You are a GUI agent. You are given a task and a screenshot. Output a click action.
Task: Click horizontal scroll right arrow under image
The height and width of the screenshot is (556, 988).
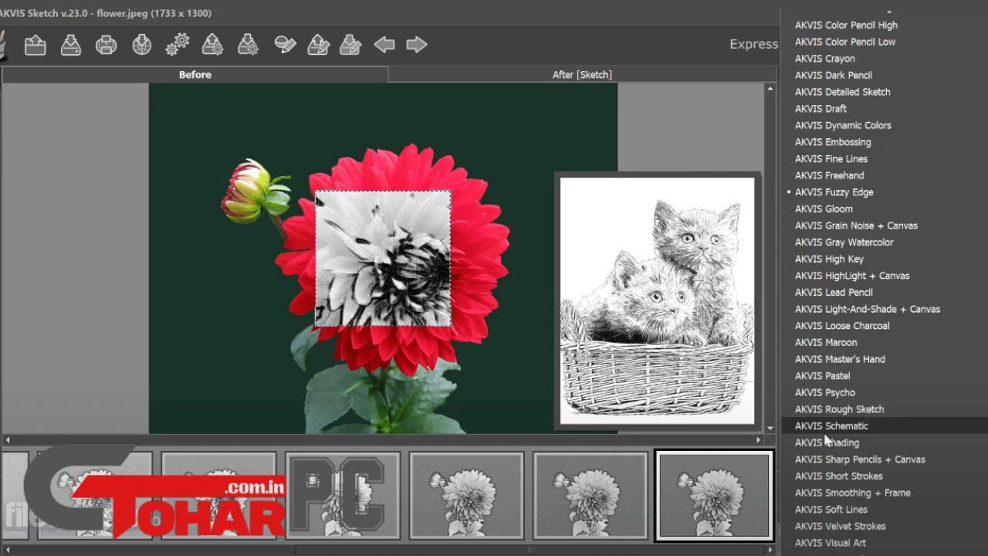(760, 440)
